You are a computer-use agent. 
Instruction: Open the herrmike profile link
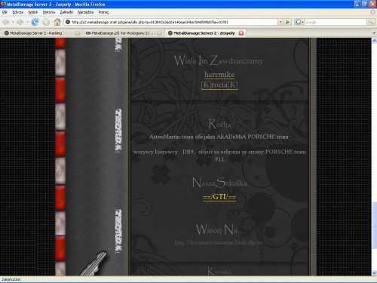click(x=219, y=75)
